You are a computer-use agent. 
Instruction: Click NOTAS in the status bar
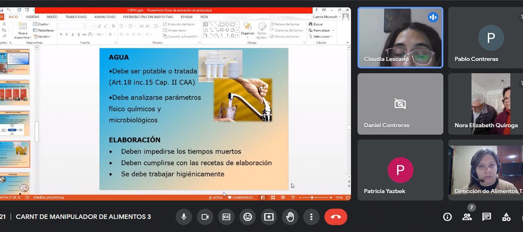point(216,198)
